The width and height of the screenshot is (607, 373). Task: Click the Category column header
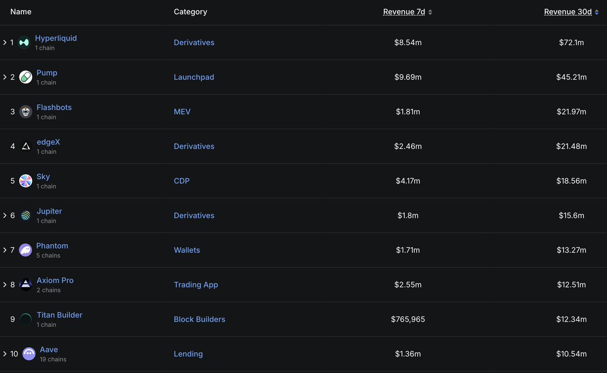[x=190, y=12]
